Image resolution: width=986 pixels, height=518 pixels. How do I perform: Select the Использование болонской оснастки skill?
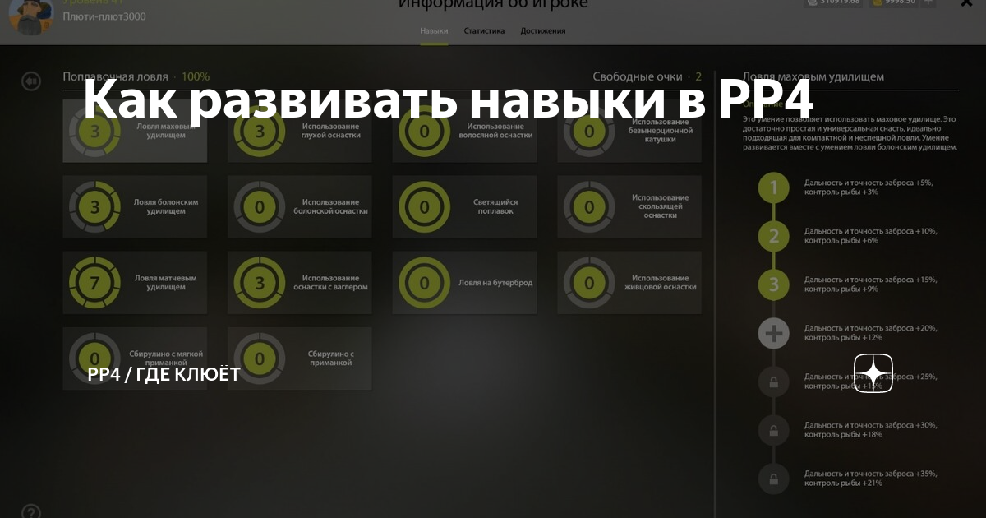coord(300,206)
